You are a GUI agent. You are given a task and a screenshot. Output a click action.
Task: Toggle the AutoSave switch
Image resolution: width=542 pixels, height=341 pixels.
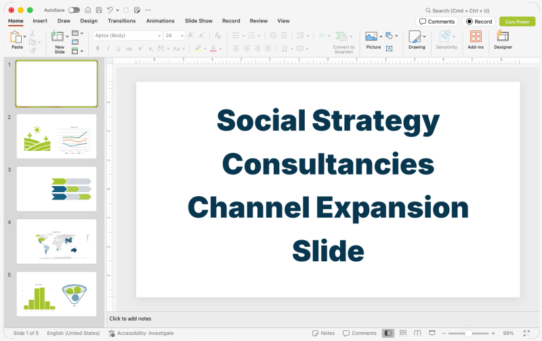coord(74,10)
